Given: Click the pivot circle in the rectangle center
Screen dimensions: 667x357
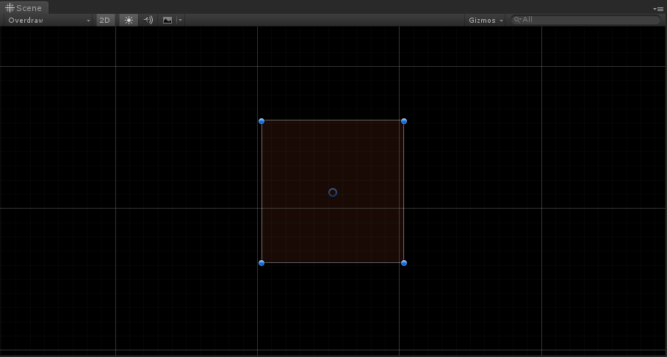Looking at the screenshot, I should [x=333, y=192].
